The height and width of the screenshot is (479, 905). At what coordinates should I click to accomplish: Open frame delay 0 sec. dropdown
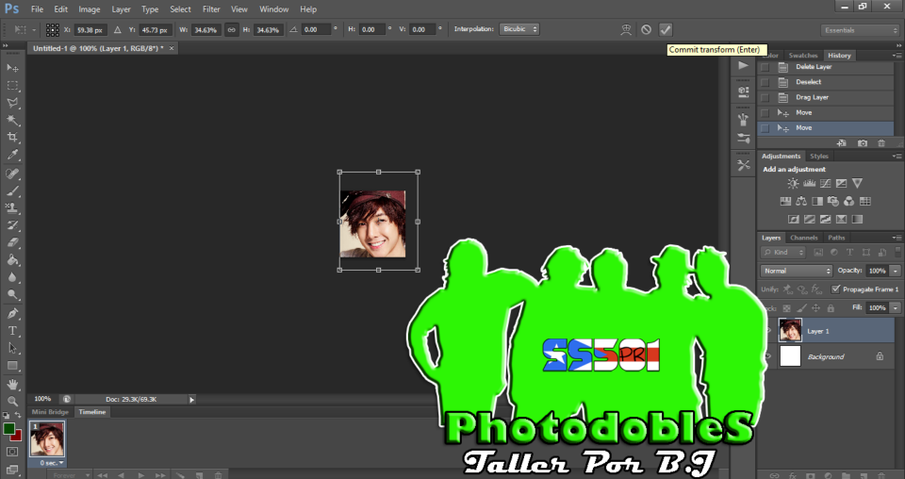pyautogui.click(x=51, y=463)
